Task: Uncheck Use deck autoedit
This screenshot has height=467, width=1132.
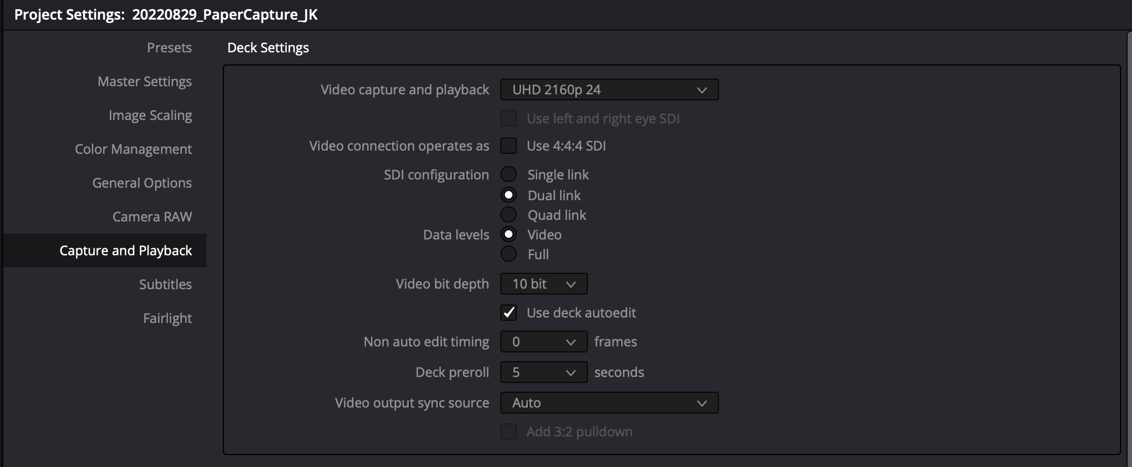Action: (509, 313)
